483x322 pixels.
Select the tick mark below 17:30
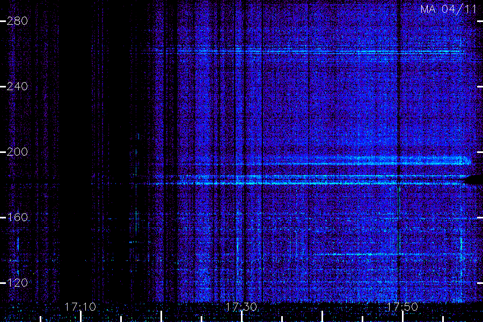pos(242,317)
